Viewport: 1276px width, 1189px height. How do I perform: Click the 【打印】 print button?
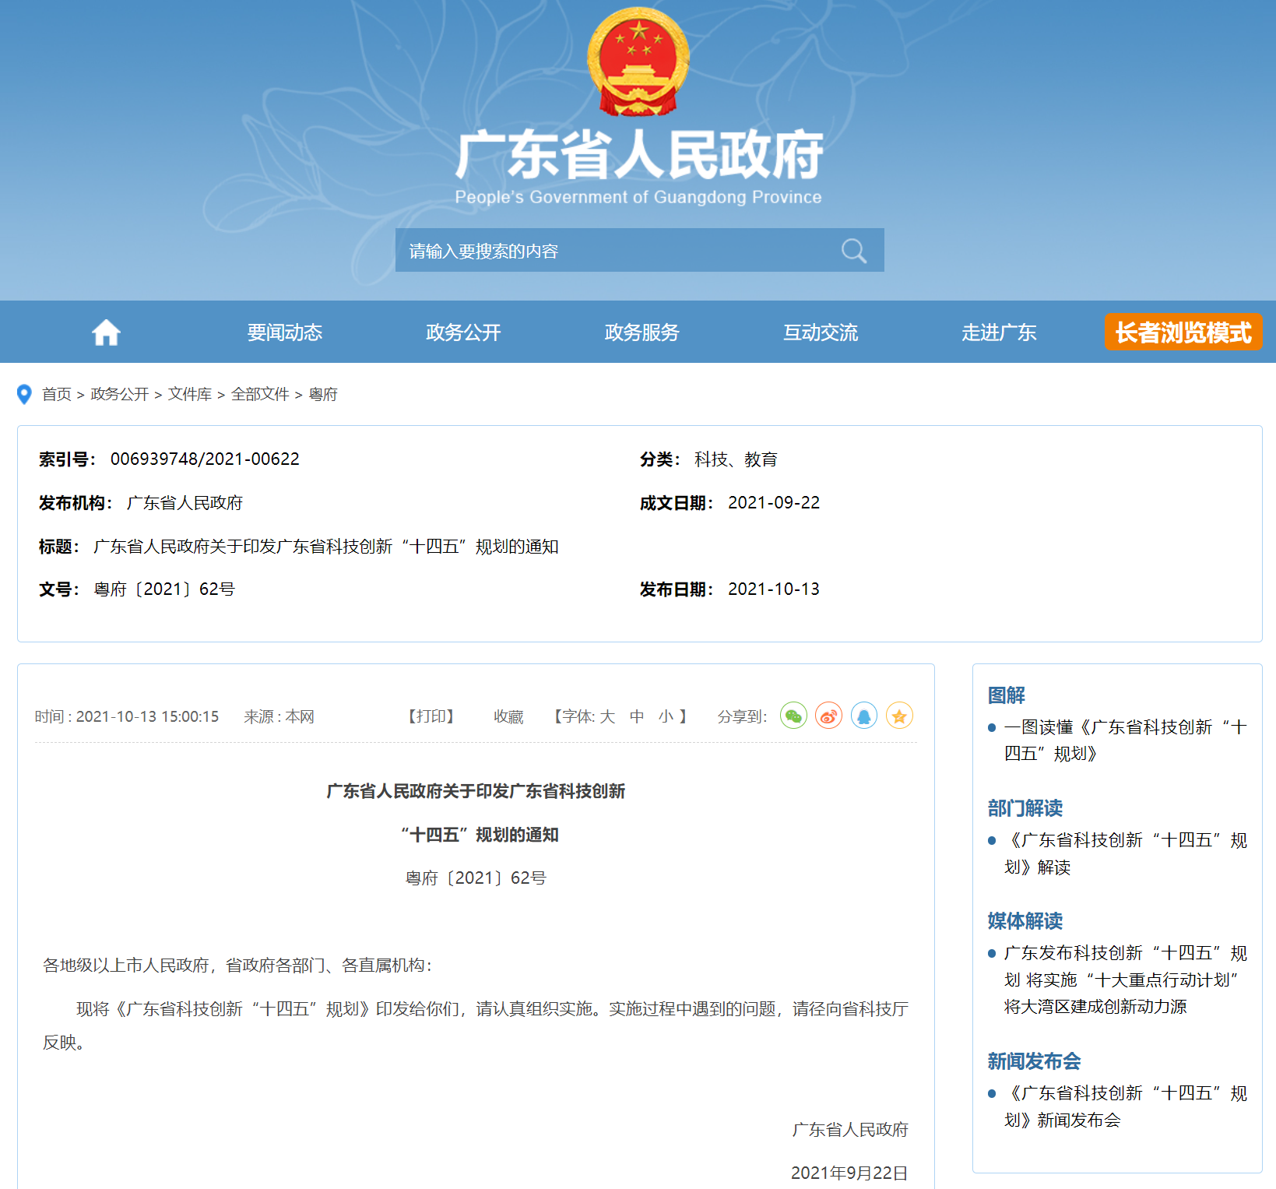pyautogui.click(x=431, y=716)
